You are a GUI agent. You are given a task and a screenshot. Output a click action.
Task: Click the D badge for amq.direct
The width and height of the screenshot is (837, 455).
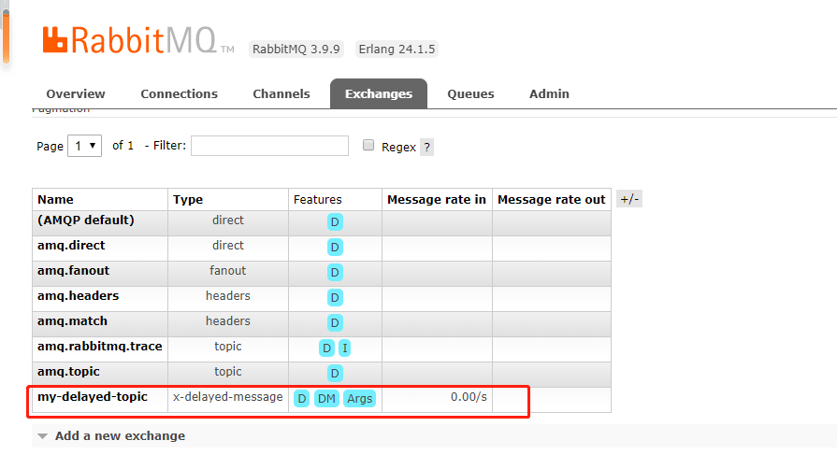(335, 247)
